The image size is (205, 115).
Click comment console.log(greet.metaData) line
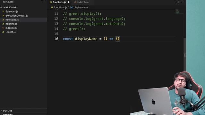[x=94, y=24]
